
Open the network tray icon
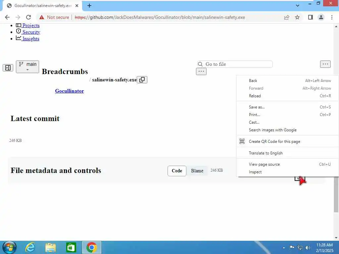coord(300,247)
